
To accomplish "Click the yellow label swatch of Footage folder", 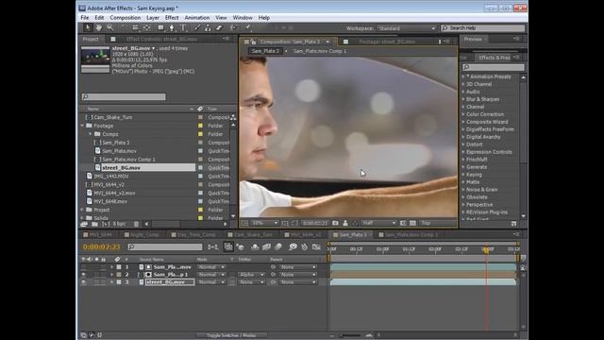I will pyautogui.click(x=200, y=126).
